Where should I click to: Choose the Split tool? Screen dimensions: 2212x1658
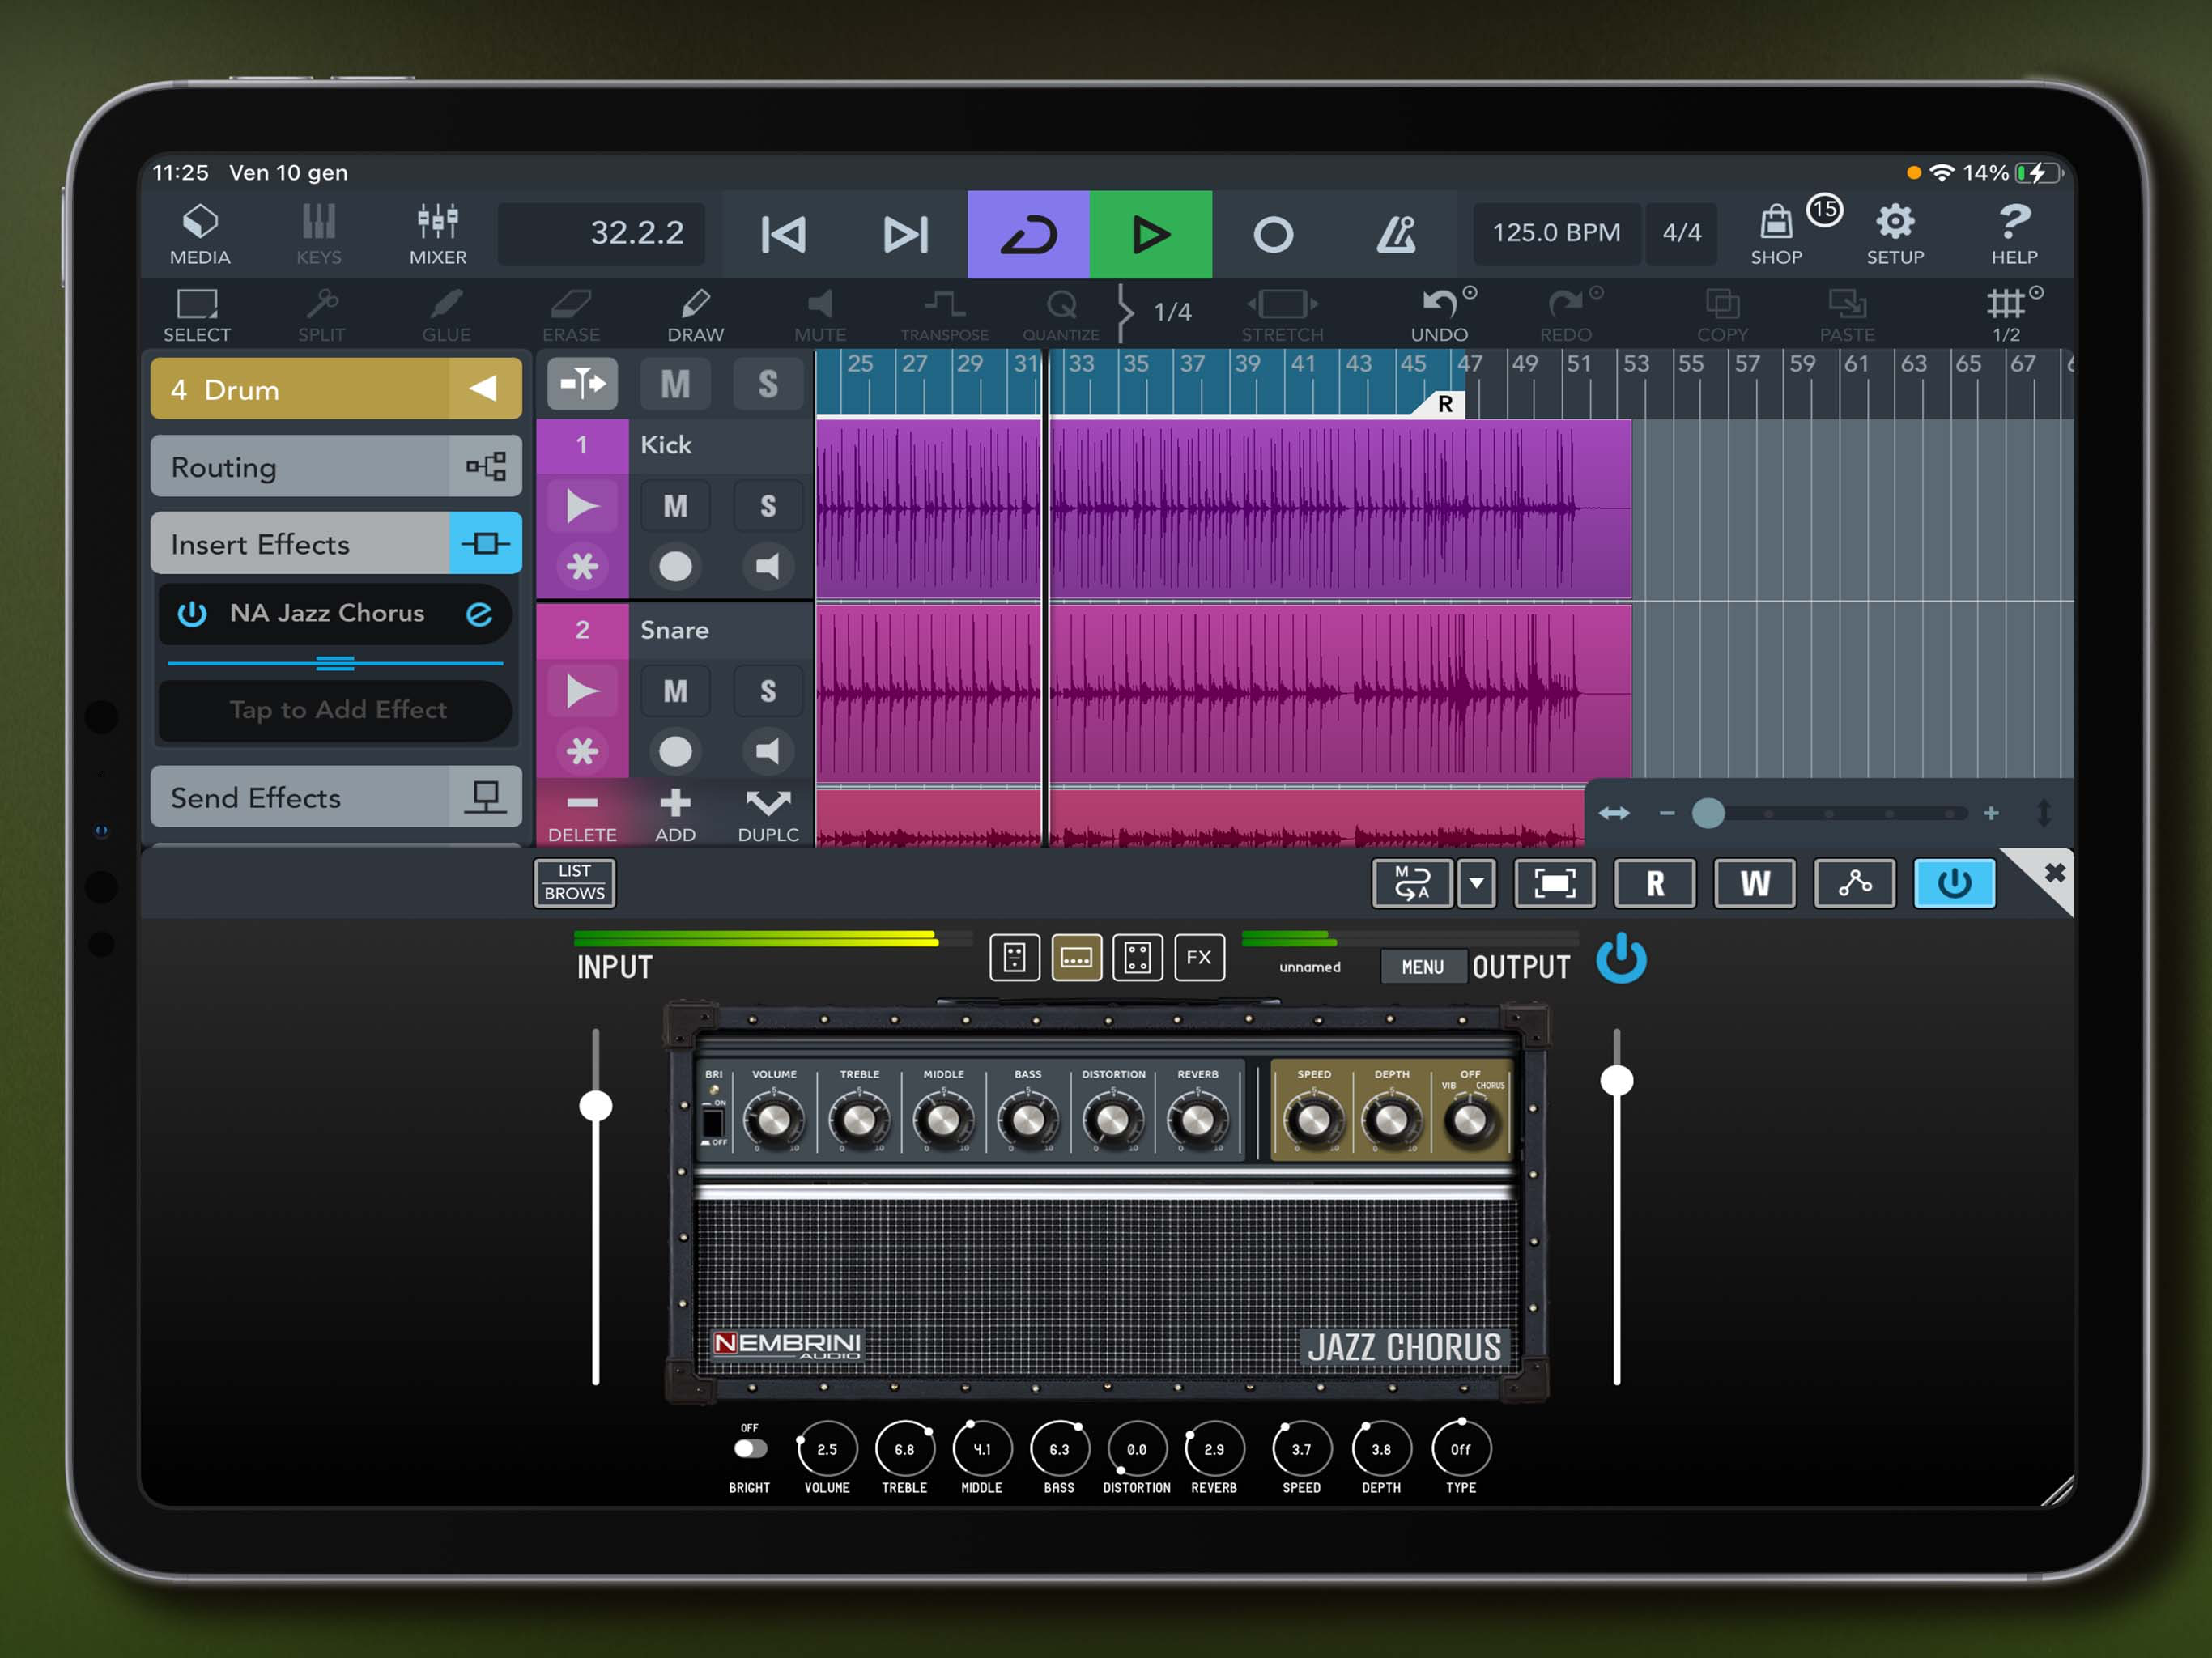(x=321, y=315)
